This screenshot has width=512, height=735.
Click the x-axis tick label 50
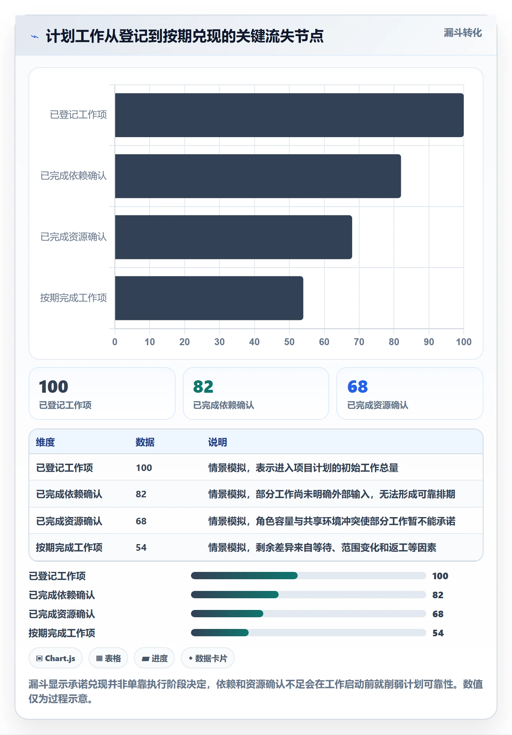pos(289,342)
